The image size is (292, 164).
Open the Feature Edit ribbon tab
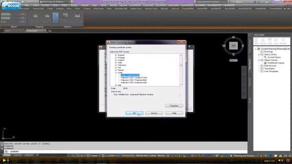tap(38, 9)
